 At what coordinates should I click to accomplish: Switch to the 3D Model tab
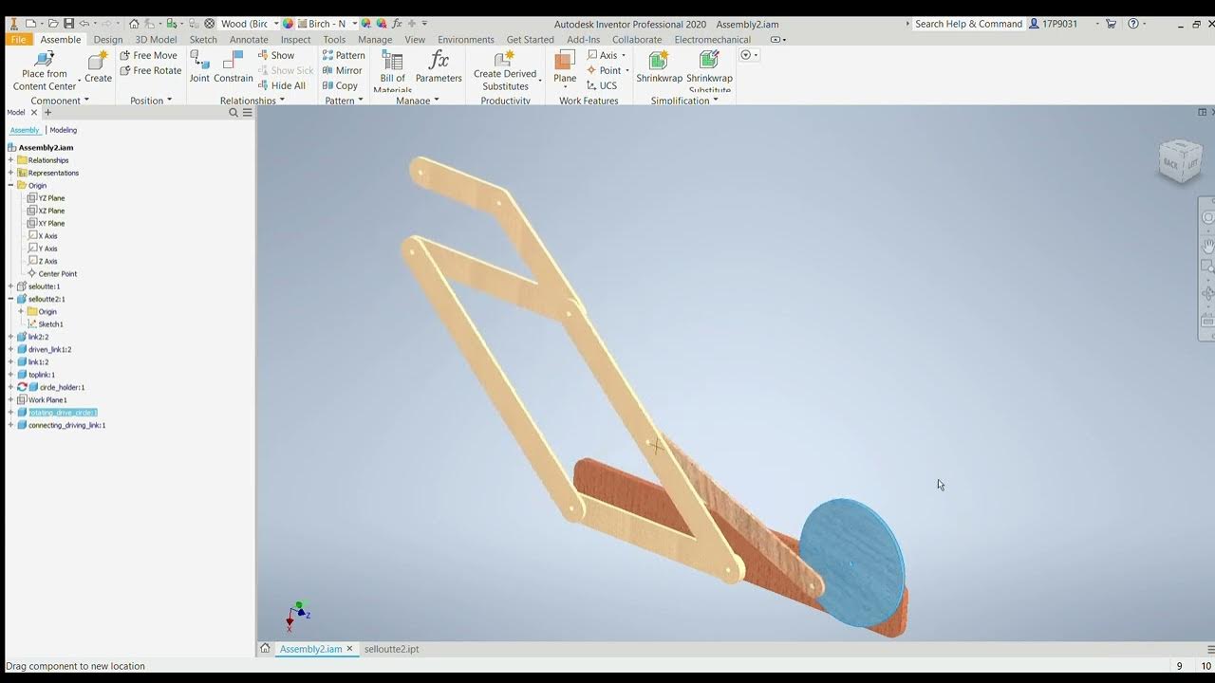156,40
